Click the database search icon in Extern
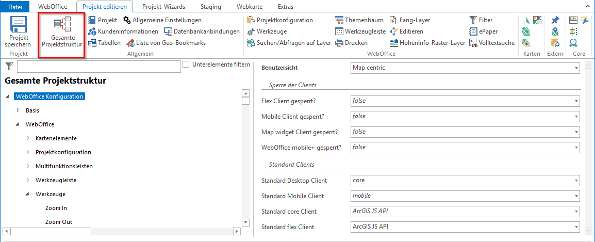This screenshot has width=595, height=242. 555,42
